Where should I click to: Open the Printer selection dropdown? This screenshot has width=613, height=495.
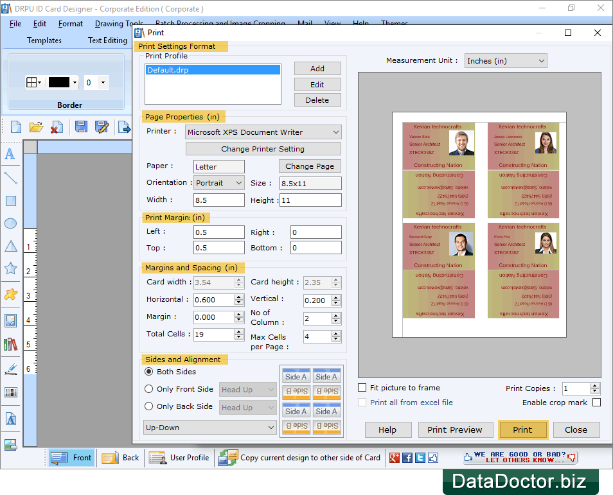click(263, 132)
